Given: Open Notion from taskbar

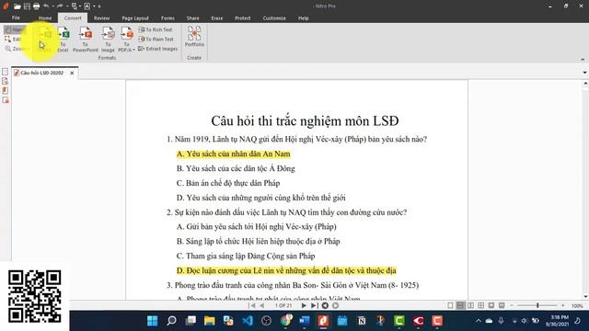Looking at the screenshot, I should pos(362,321).
